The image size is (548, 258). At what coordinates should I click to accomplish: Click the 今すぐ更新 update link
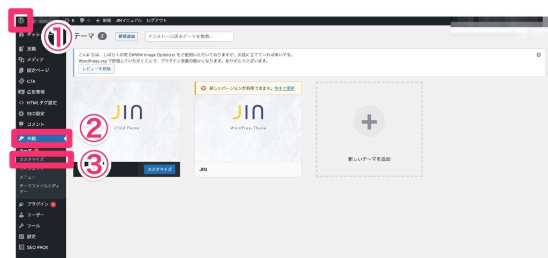[285, 88]
